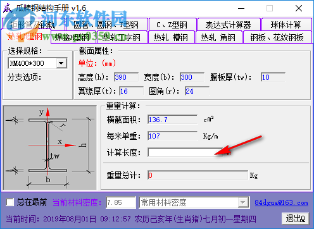Viewport: 314px width, 229px height.
Task: Switch to 焊接H型钢 tab
Action: tap(73, 37)
